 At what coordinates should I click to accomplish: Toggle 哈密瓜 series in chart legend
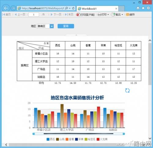90,139
